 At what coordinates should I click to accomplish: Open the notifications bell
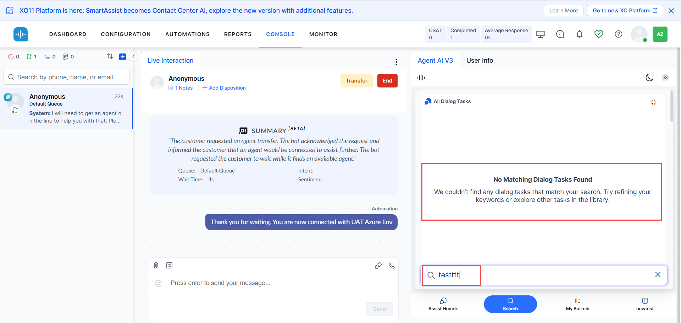pos(580,34)
